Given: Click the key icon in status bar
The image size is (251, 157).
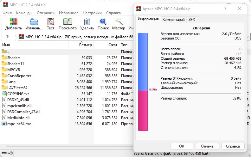Looking at the screenshot, I should (10, 153).
